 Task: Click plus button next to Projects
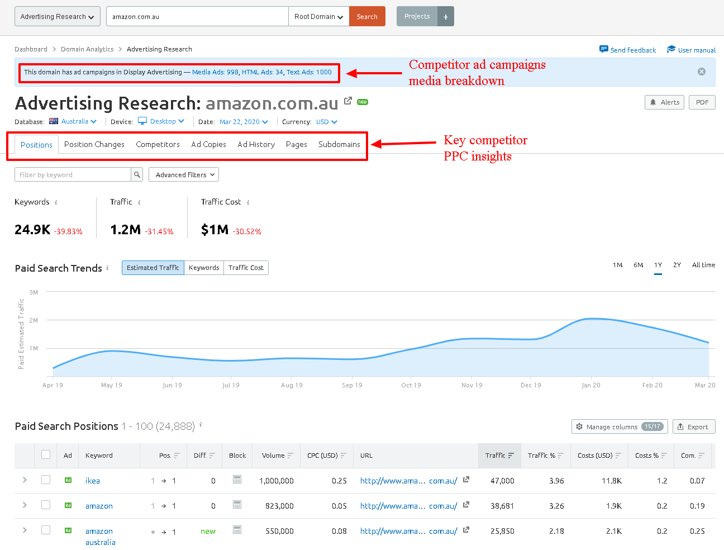(446, 17)
